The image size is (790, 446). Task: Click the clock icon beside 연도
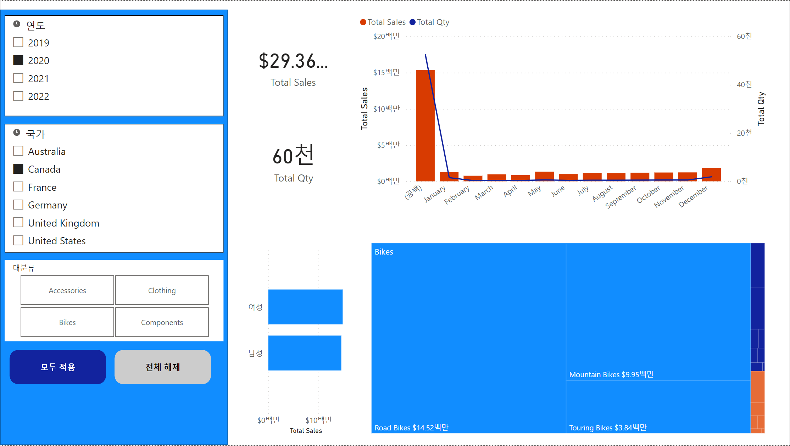coord(17,24)
